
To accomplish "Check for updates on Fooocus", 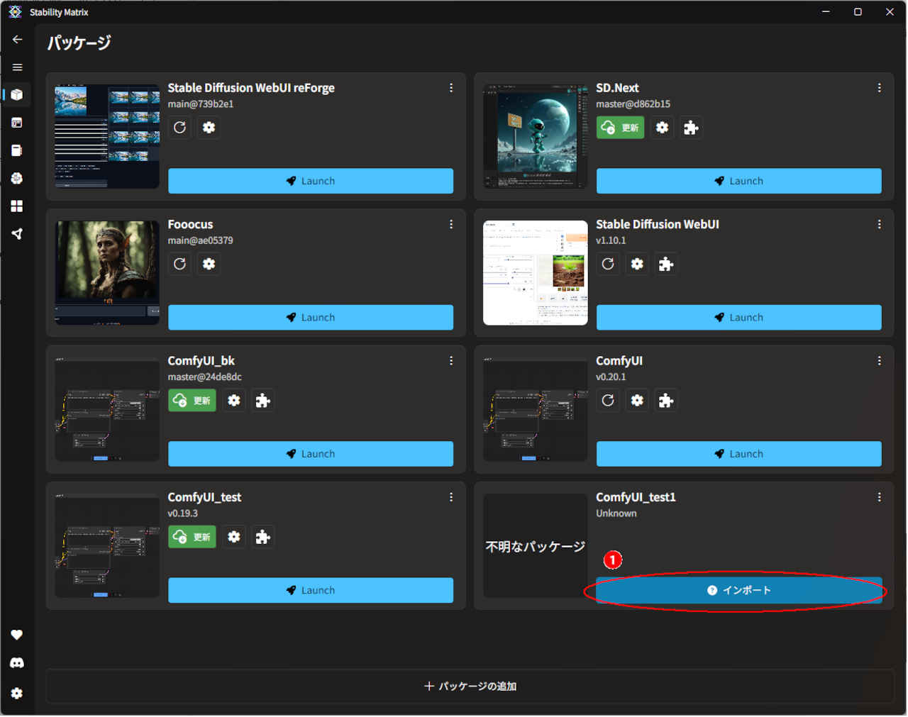I will (180, 264).
